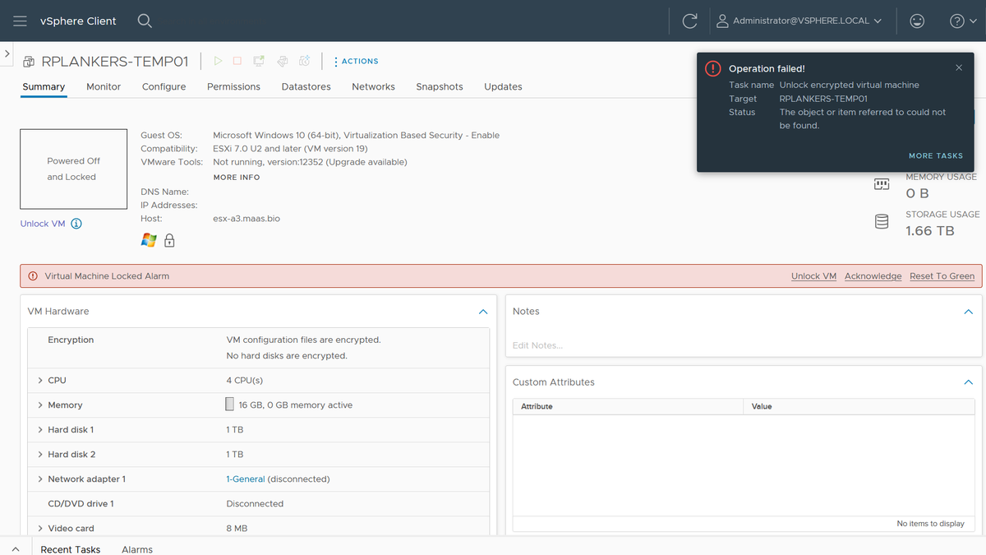Click the vSphere Client title

pos(78,21)
